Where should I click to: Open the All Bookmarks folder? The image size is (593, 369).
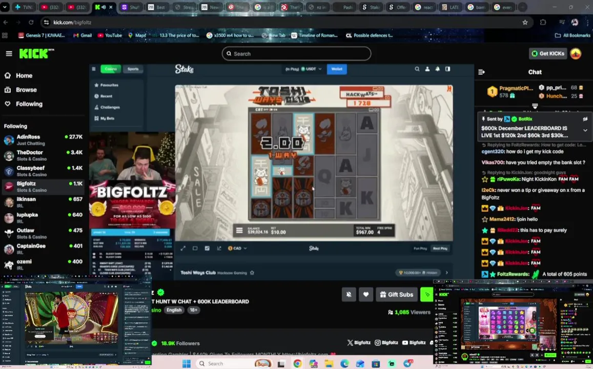(572, 35)
